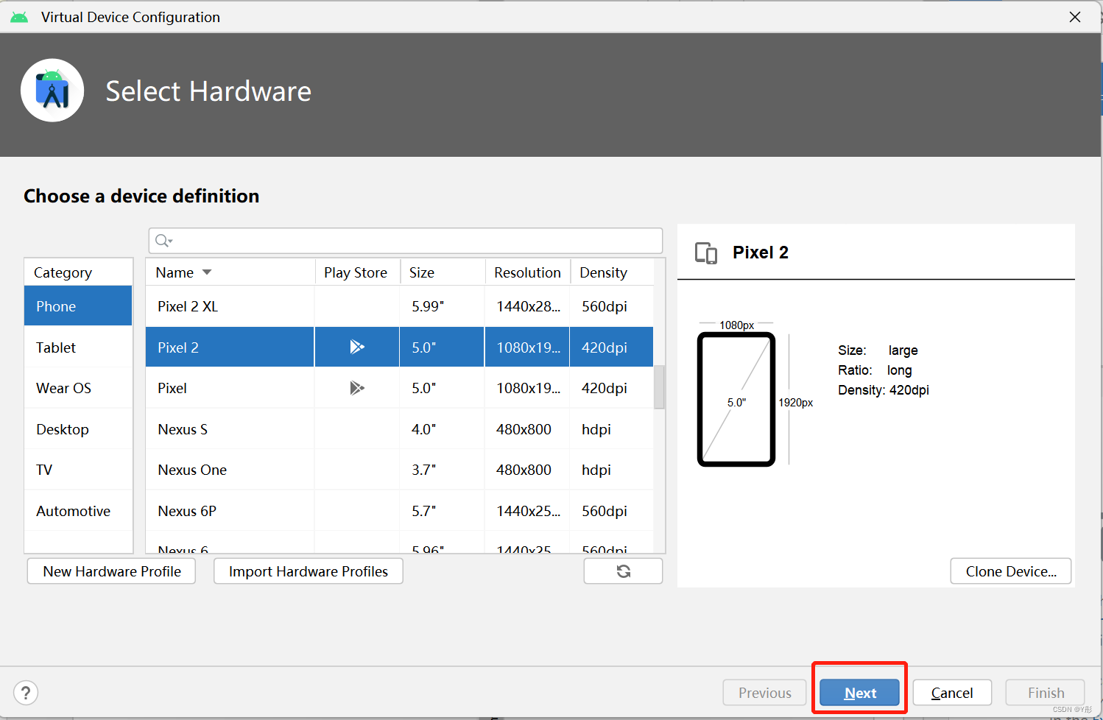Viewport: 1103px width, 720px height.
Task: Click the Play Store icon on Pixel 2 row
Action: pos(356,346)
